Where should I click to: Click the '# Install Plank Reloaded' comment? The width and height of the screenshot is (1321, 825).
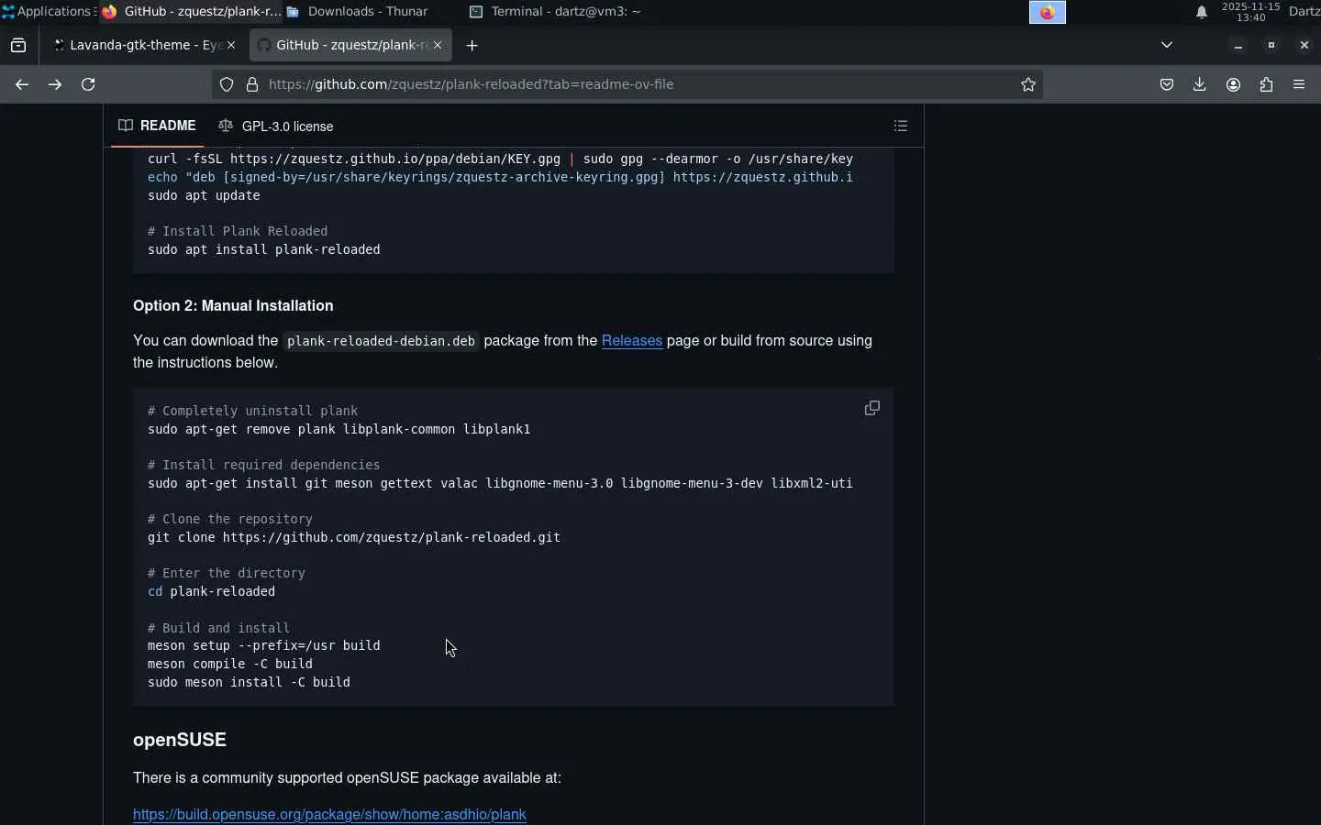coord(238,232)
